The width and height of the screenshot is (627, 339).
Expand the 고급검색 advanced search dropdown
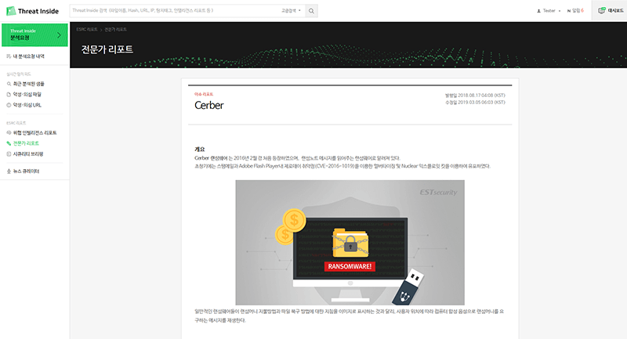click(291, 11)
